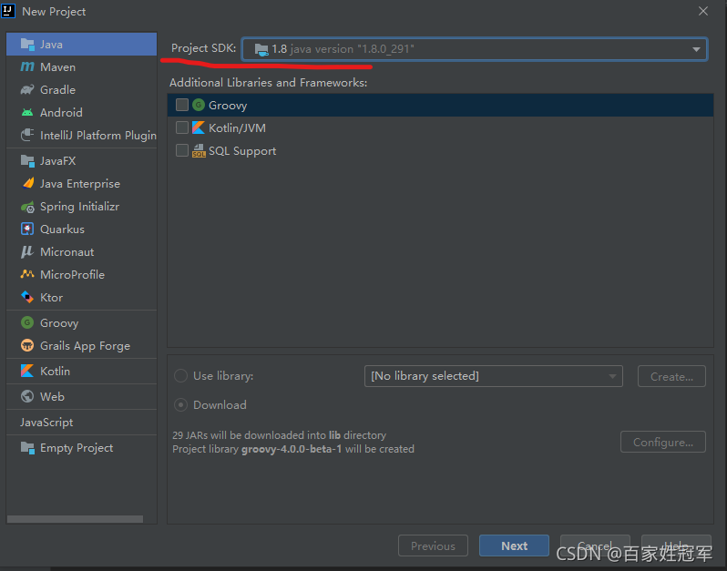Click the Cancel button
Viewport: 727px width, 571px height.
[x=595, y=546]
